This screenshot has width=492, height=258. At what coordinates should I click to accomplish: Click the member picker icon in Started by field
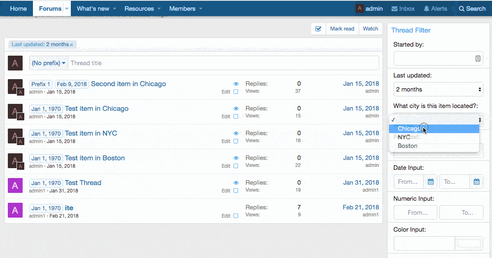coord(478,59)
